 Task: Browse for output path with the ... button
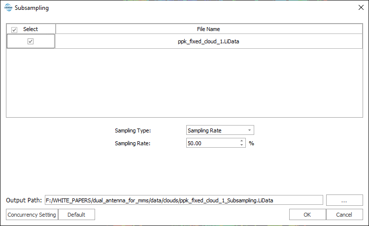point(344,200)
